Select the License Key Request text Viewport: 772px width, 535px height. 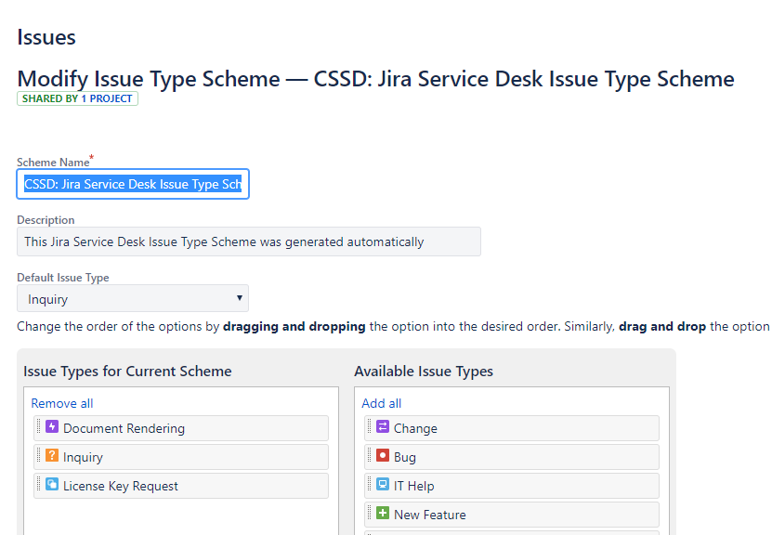tap(121, 486)
